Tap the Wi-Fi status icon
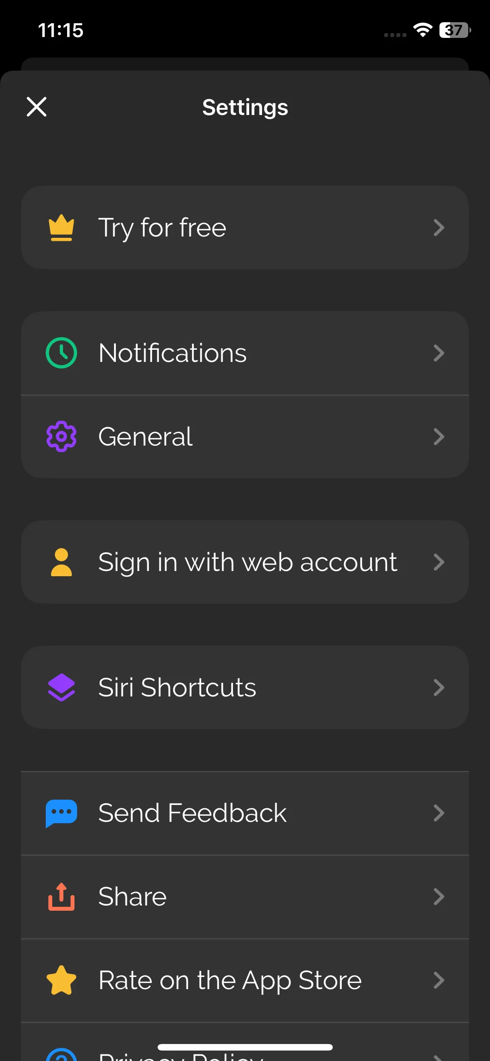The height and width of the screenshot is (1061, 490). [422, 30]
